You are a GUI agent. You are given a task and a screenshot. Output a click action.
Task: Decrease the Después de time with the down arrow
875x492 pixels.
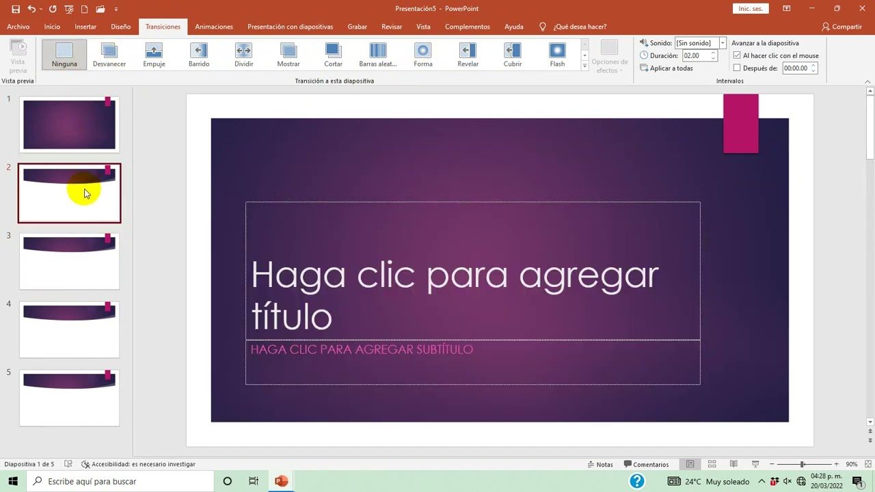(813, 70)
